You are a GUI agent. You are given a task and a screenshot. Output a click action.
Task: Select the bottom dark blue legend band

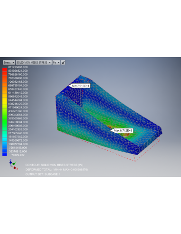click(5, 154)
